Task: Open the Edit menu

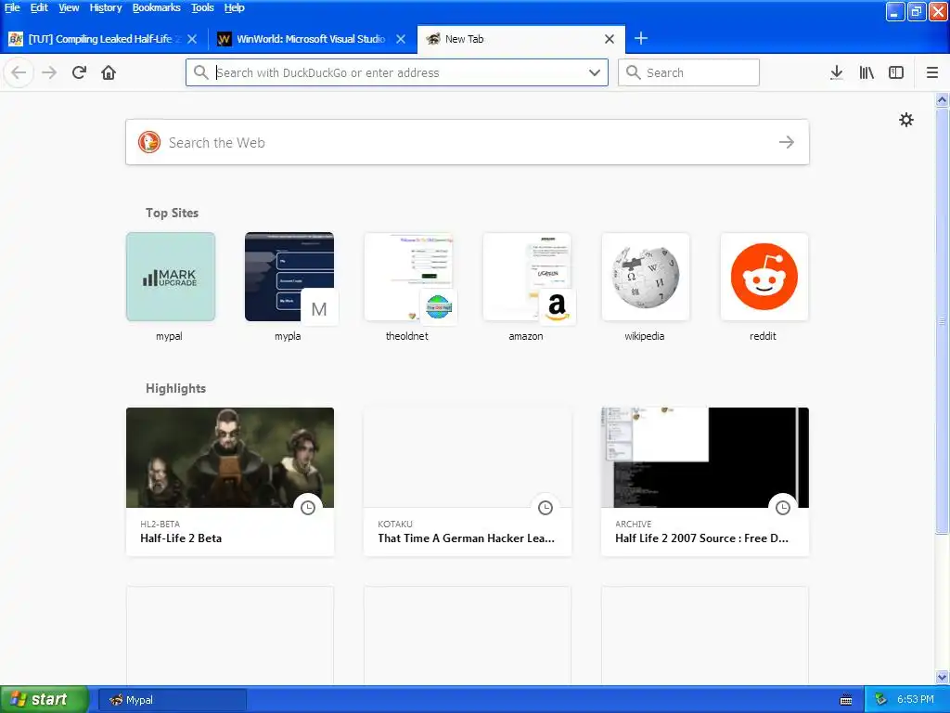Action: pyautogui.click(x=39, y=7)
